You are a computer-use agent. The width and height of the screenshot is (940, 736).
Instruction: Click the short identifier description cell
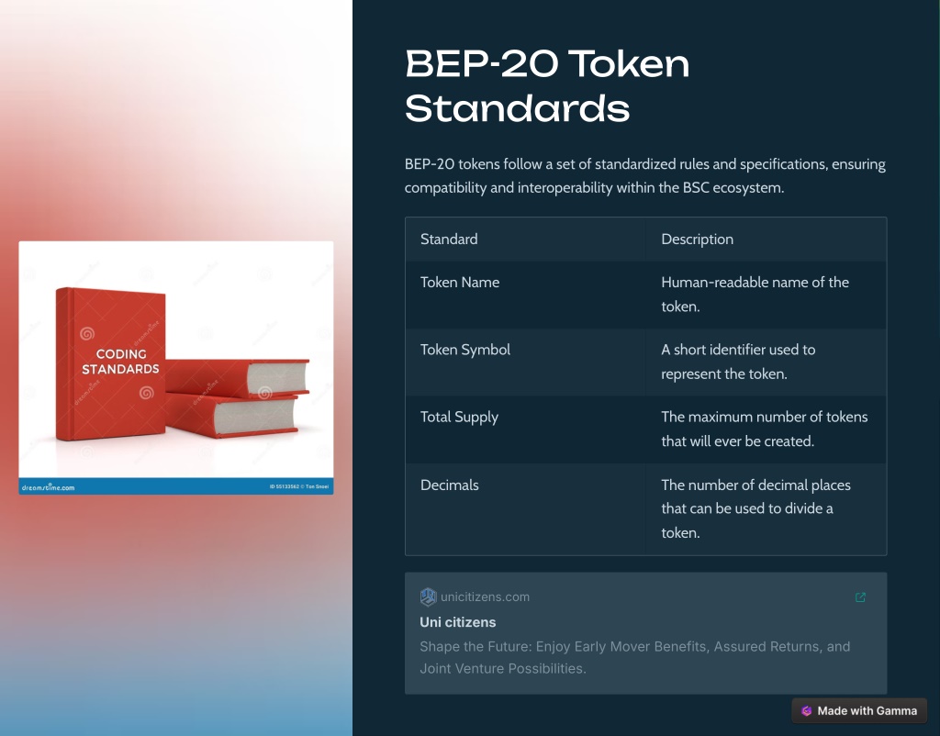pyautogui.click(x=767, y=362)
